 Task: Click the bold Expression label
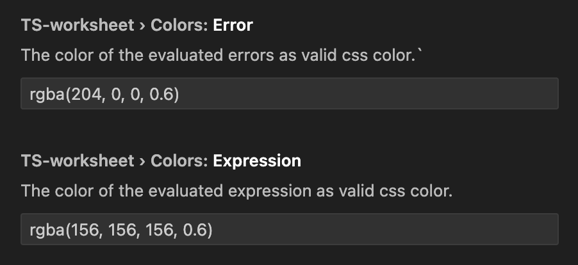click(x=257, y=161)
